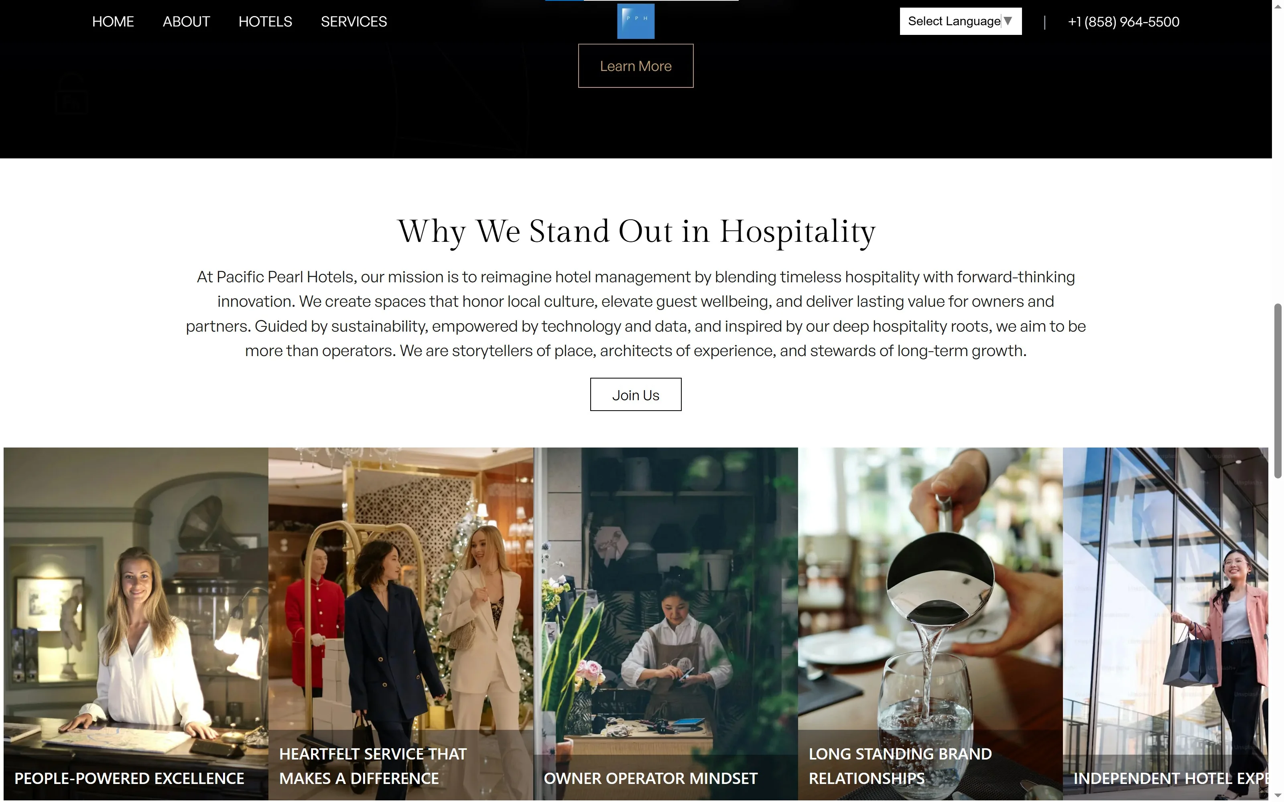The height and width of the screenshot is (802, 1284).
Task: Open the Long Standing Brand Relationships card
Action: click(x=930, y=624)
